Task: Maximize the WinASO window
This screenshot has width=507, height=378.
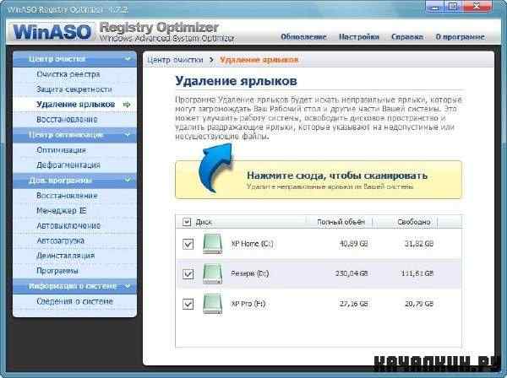Action: click(x=454, y=7)
